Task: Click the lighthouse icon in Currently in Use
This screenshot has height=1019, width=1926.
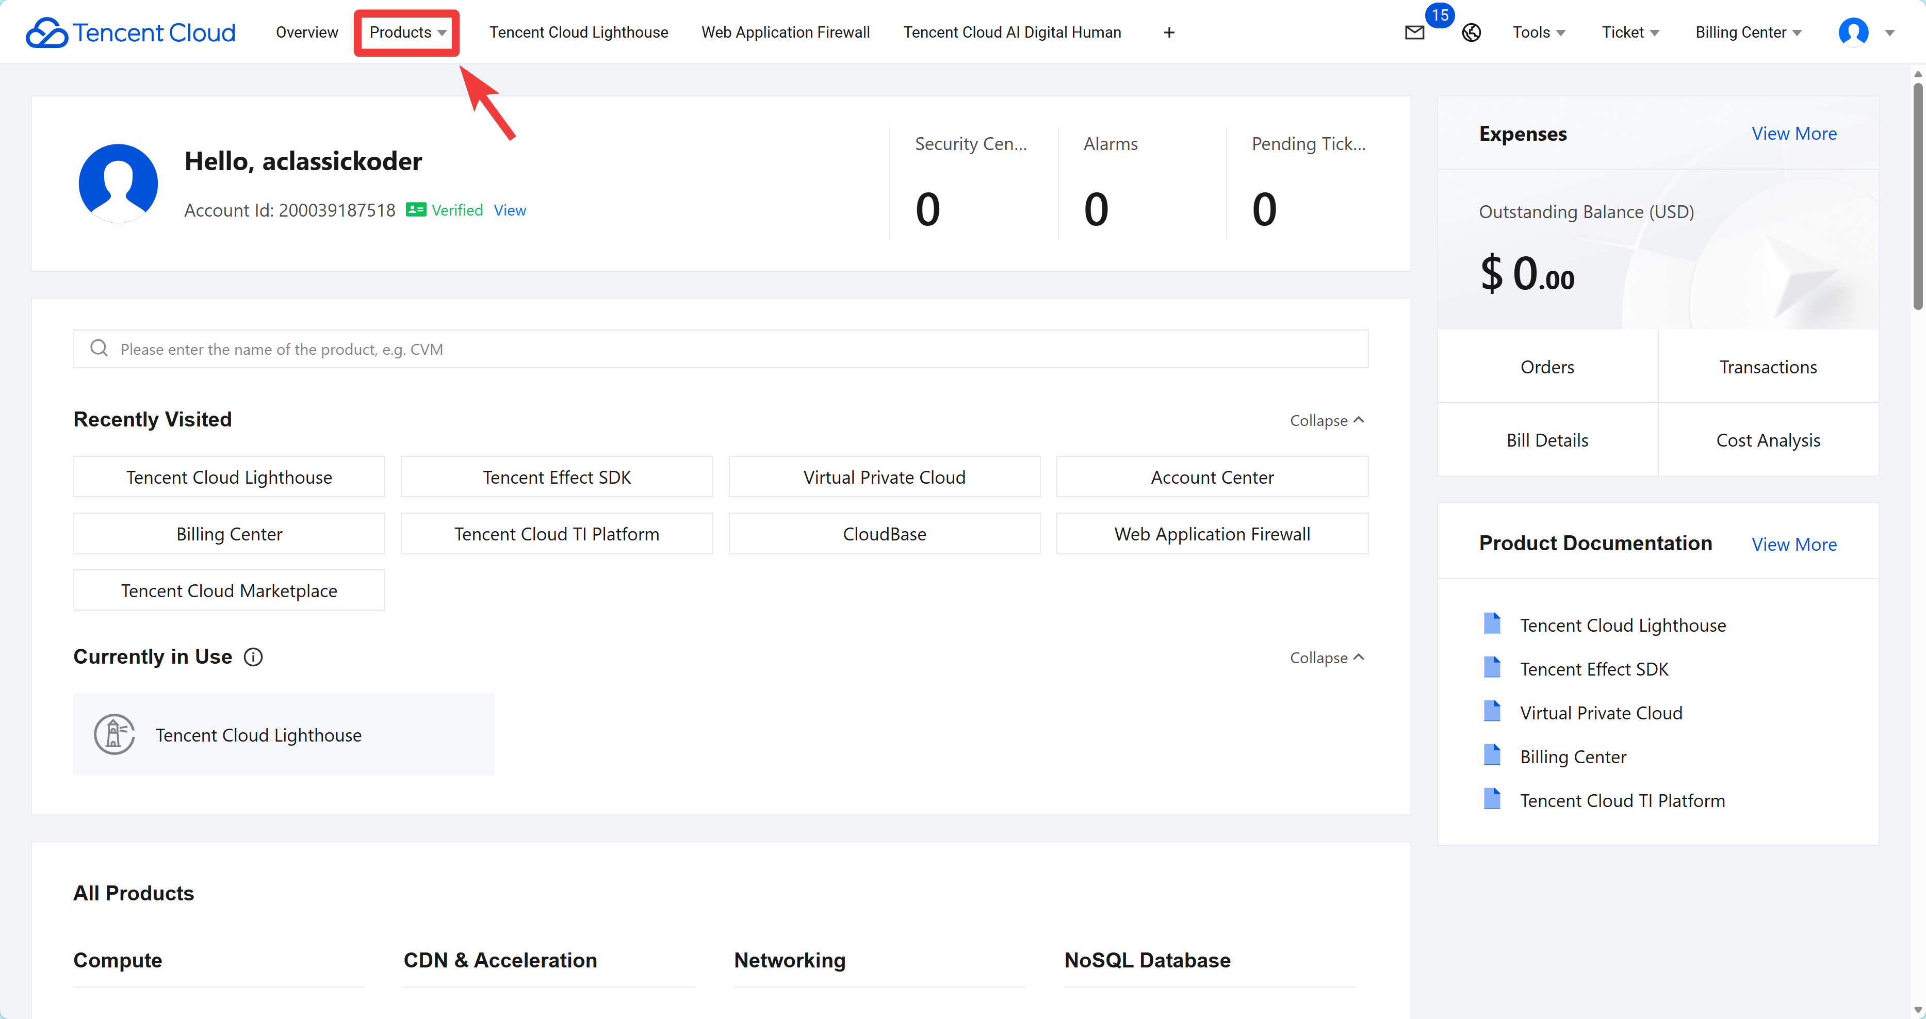Action: pyautogui.click(x=115, y=734)
